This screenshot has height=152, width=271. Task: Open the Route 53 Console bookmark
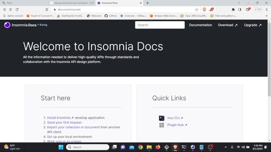40,16
